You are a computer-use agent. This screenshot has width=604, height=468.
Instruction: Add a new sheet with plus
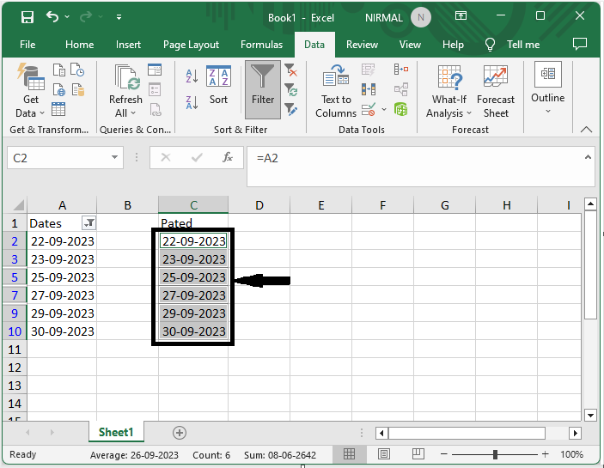pos(179,433)
